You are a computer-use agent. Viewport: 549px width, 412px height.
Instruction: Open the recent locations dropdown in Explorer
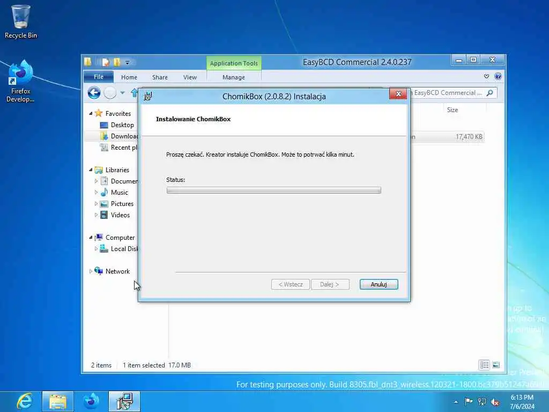[x=123, y=93]
